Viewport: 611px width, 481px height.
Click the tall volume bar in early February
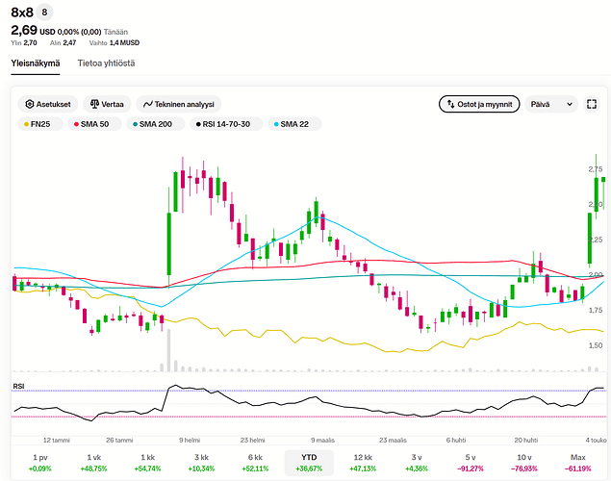pos(168,350)
